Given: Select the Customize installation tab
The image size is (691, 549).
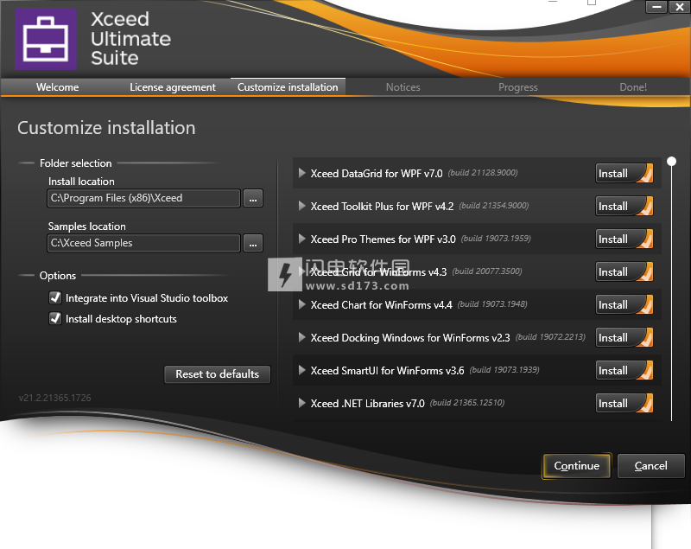Looking at the screenshot, I should 288,87.
